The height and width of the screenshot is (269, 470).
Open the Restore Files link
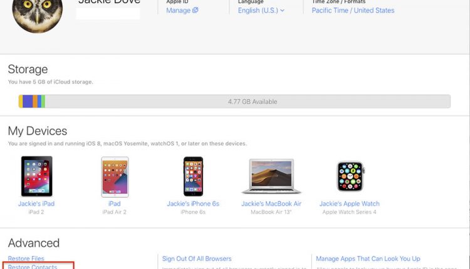[x=26, y=258]
